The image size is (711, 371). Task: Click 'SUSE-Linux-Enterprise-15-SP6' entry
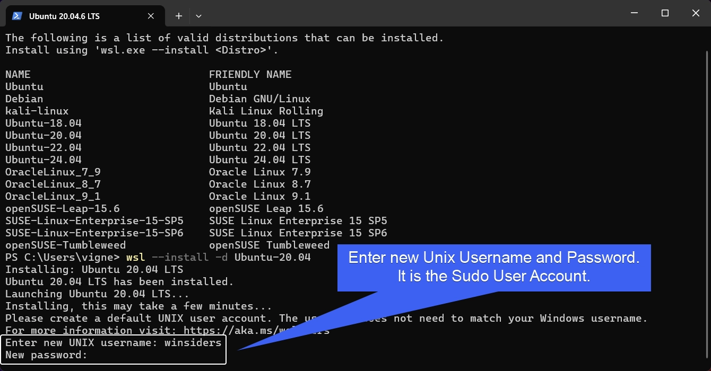[94, 233]
